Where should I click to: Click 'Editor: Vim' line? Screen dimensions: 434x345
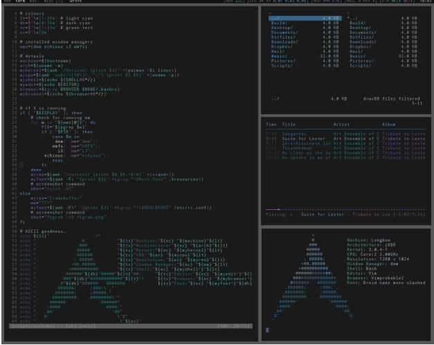362,273
